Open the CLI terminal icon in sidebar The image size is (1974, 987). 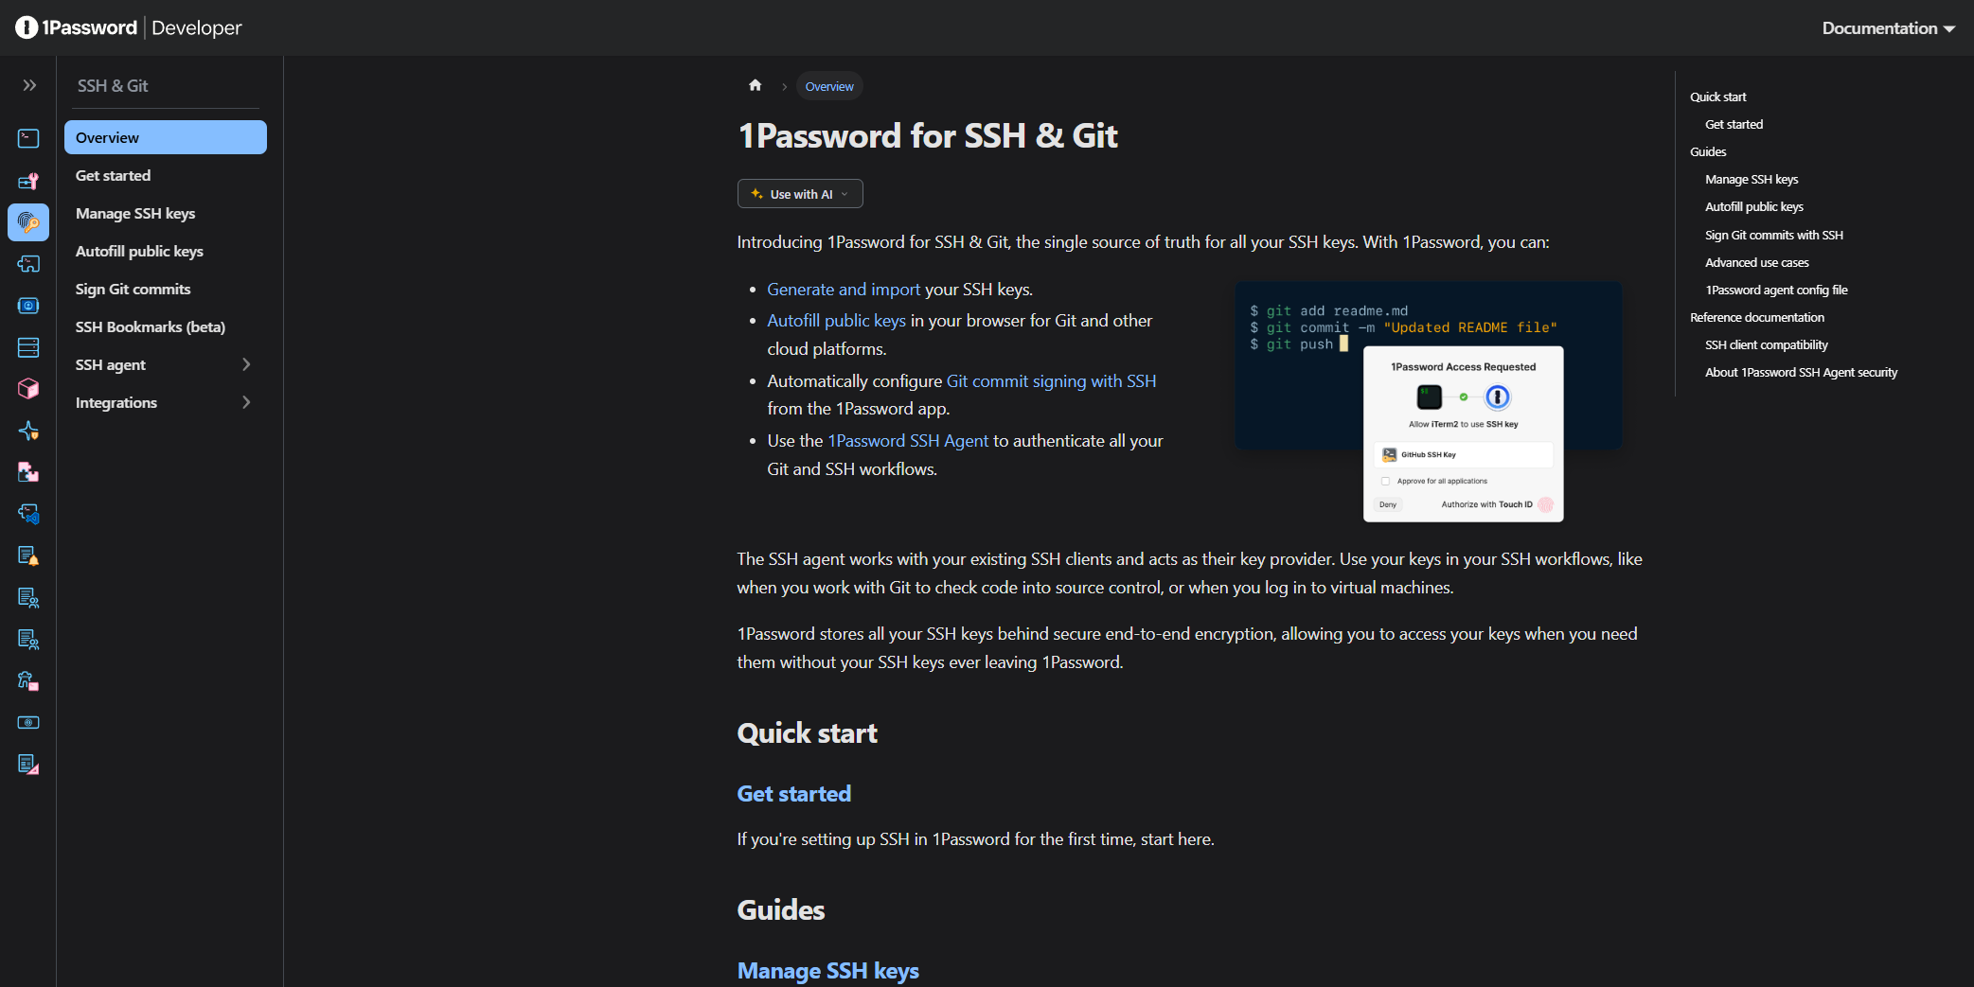[x=28, y=138]
